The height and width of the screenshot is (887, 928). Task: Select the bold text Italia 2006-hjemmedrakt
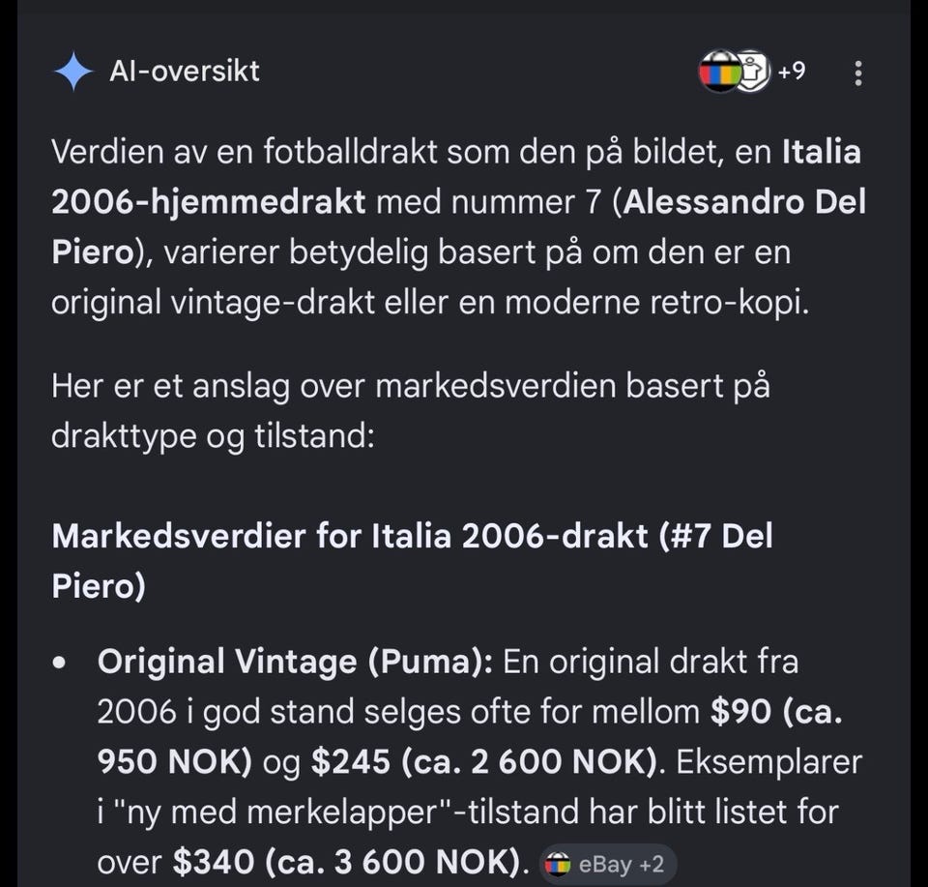455,176
